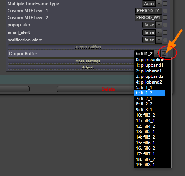The width and height of the screenshot is (185, 176).
Task: Choose the 17: fill7_1 option
Action: pos(149,154)
